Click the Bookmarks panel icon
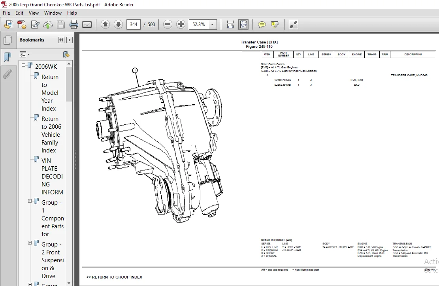 tap(8, 57)
